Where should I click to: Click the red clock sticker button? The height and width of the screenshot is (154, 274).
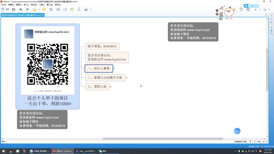[x=217, y=11]
